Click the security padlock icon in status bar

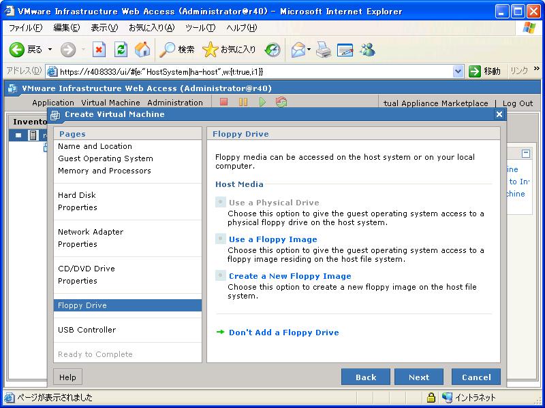431,397
